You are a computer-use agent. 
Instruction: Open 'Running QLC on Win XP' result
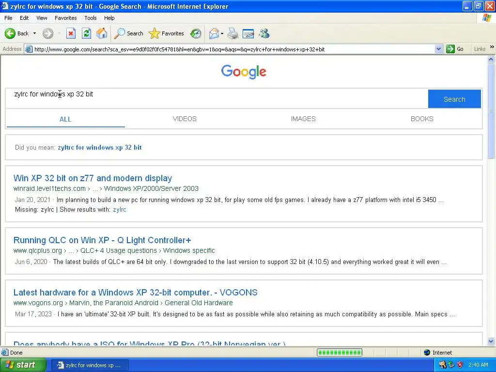(x=102, y=240)
